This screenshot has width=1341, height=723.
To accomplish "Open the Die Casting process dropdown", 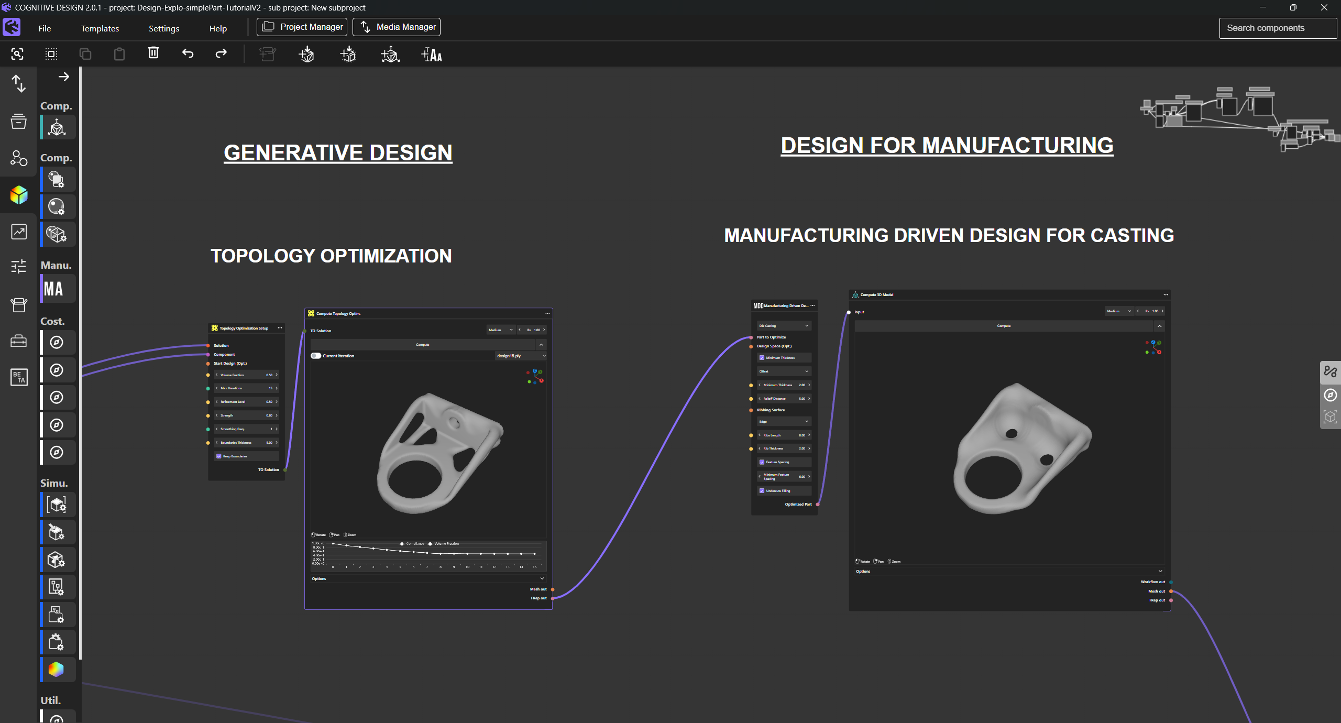I will point(784,326).
